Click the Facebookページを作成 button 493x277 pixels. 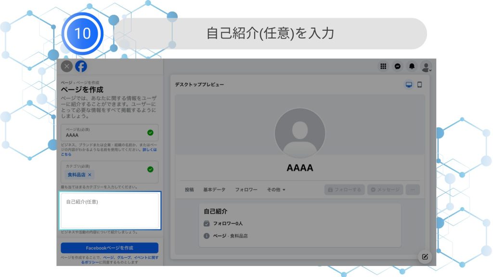109,248
